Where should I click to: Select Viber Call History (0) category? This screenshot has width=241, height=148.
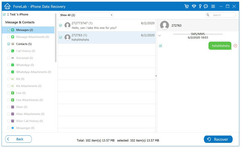29,121
